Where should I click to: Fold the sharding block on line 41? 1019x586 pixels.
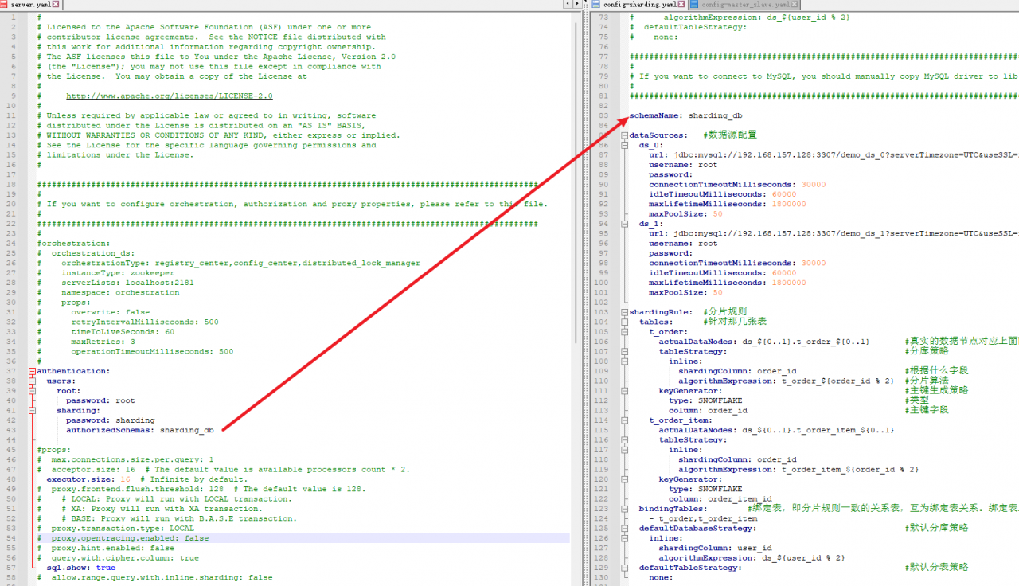click(x=32, y=410)
